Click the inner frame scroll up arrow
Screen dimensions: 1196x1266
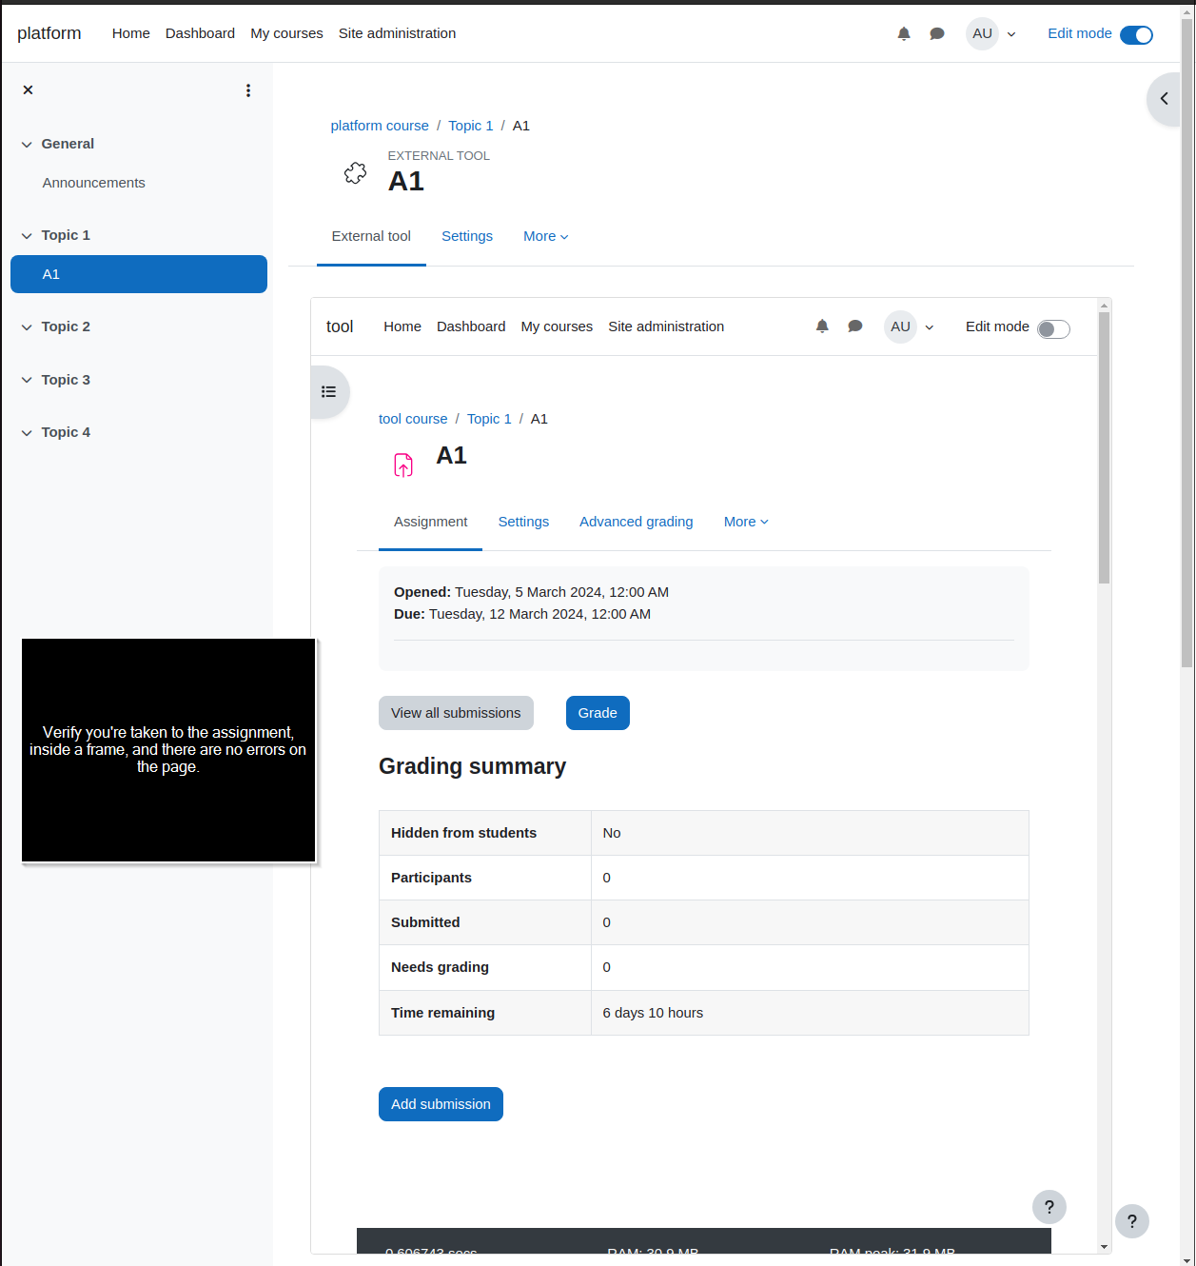[x=1104, y=306]
